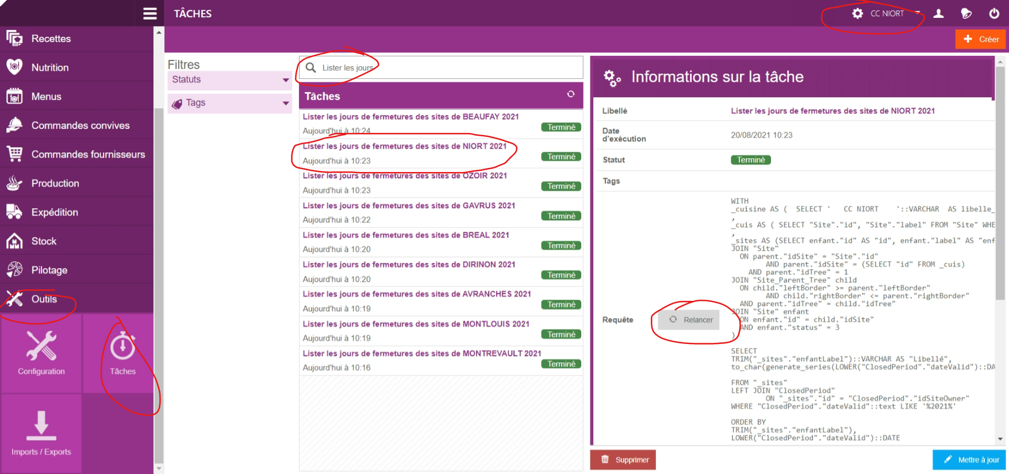1009x474 pixels.
Task: Open the Production module
Action: pos(76,183)
